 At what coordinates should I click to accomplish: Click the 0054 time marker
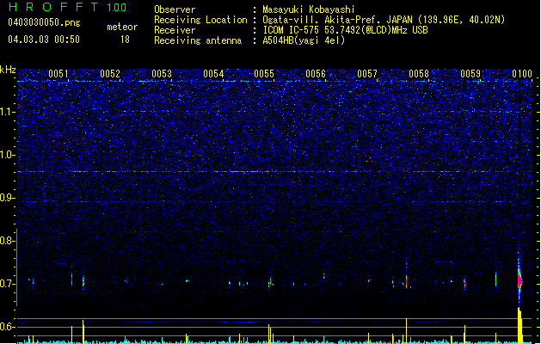click(213, 74)
